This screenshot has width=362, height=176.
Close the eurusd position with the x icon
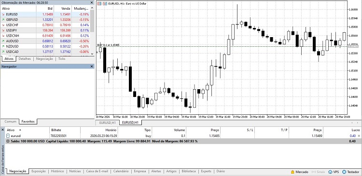point(359,136)
